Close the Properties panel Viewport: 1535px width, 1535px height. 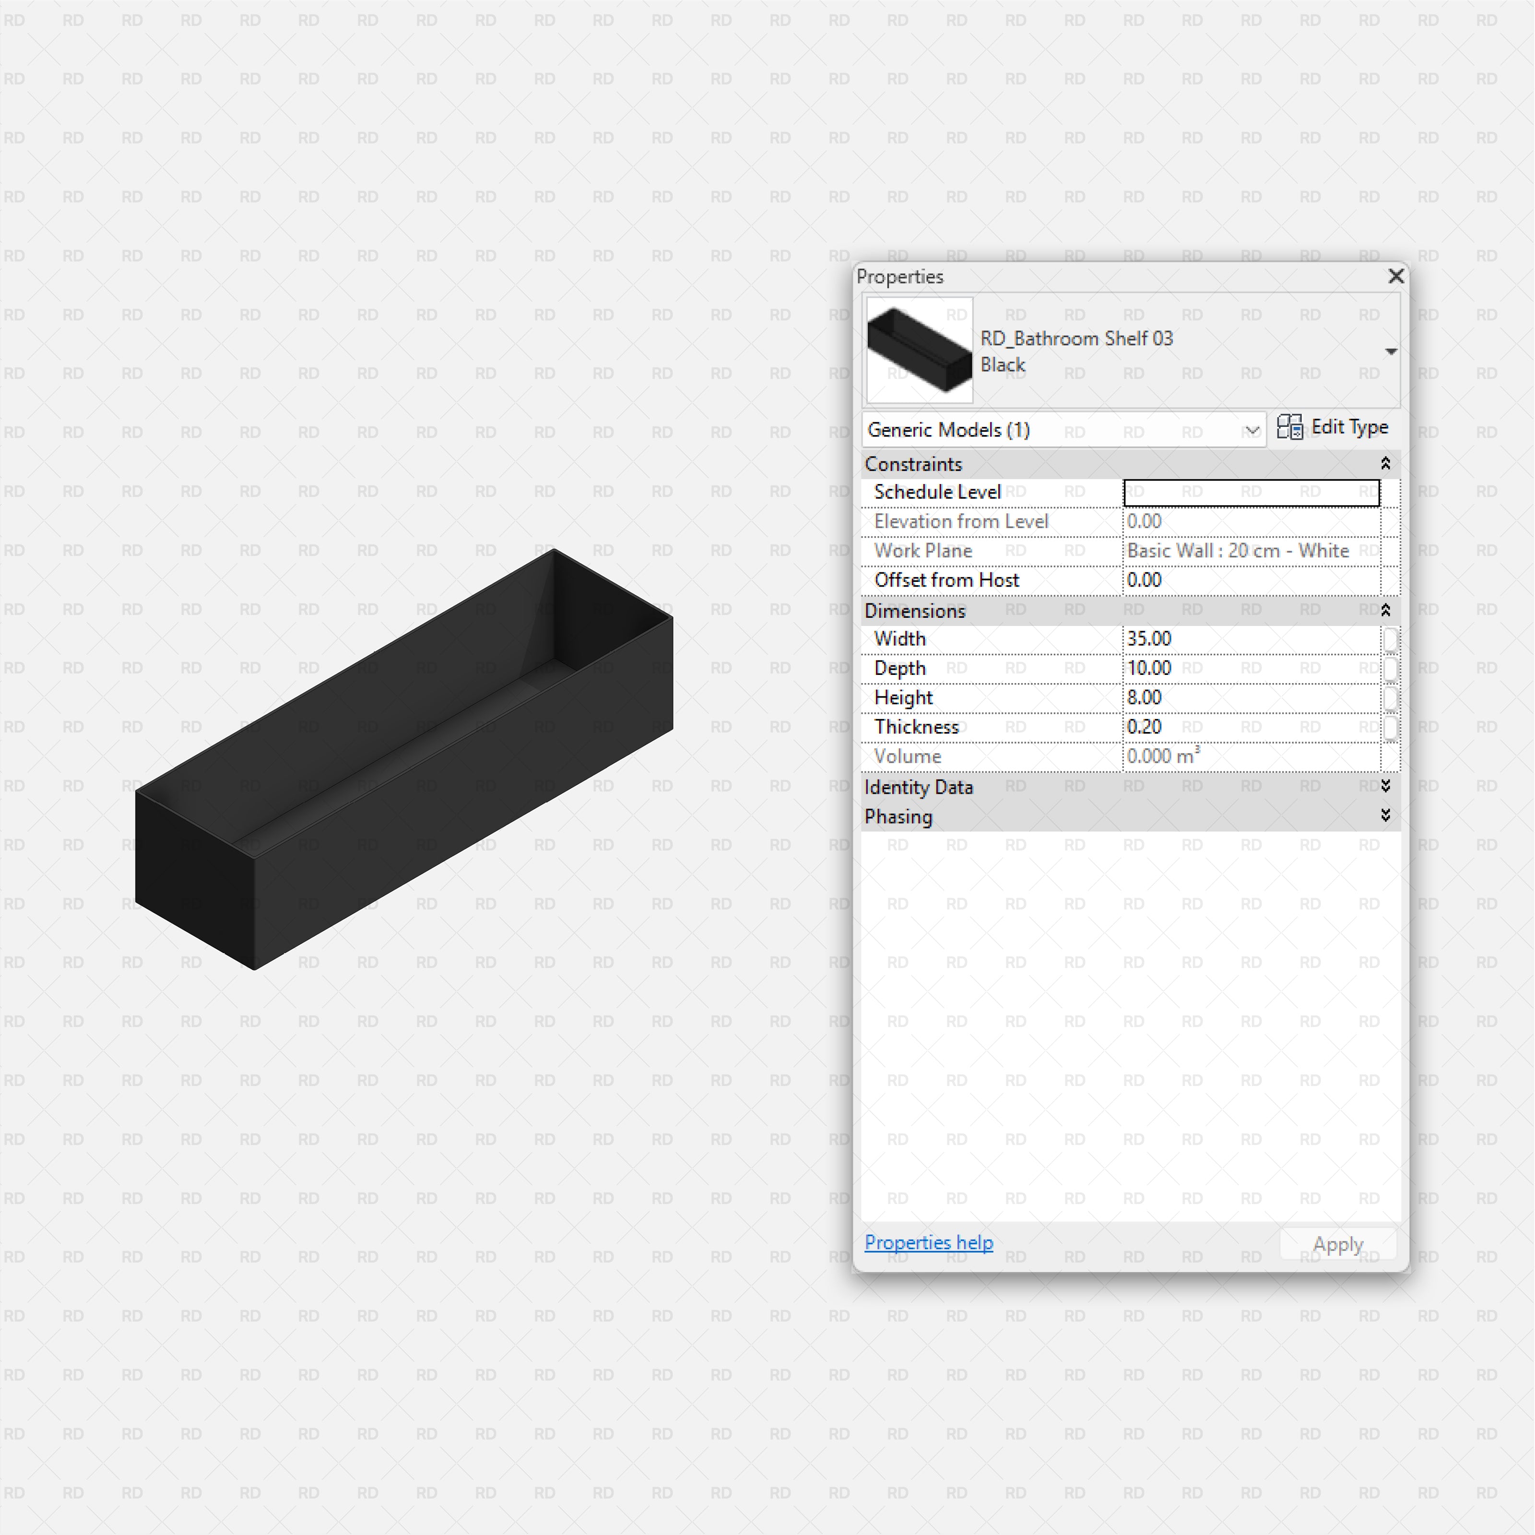tap(1396, 276)
